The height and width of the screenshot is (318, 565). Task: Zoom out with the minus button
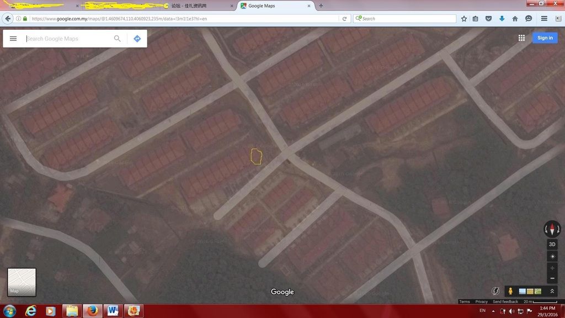552,278
